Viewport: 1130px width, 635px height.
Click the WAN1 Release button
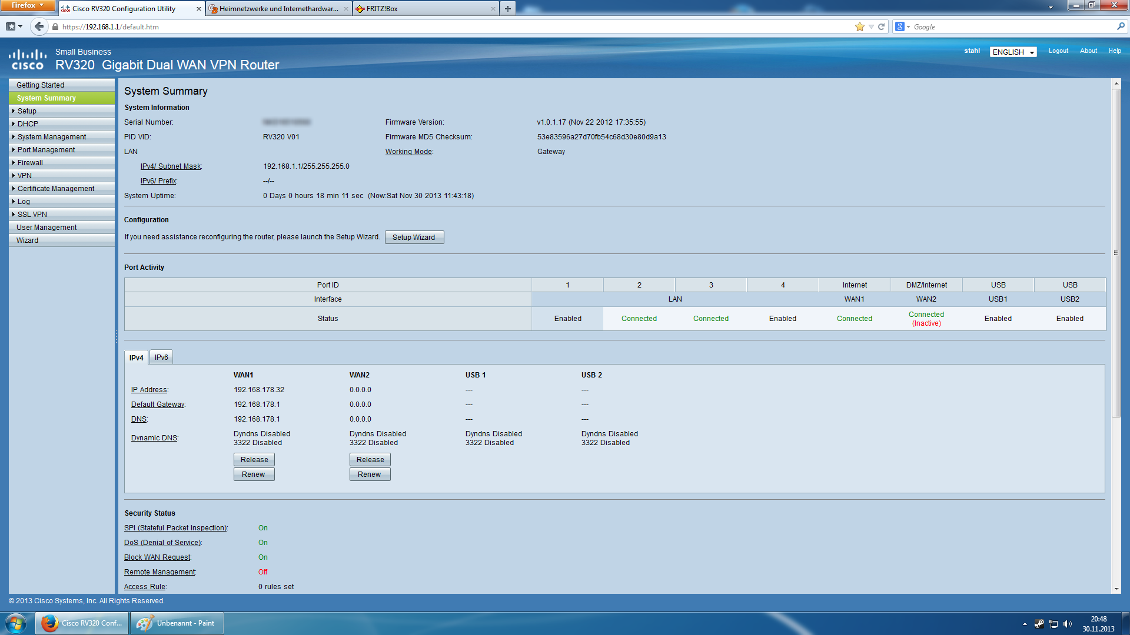point(254,460)
